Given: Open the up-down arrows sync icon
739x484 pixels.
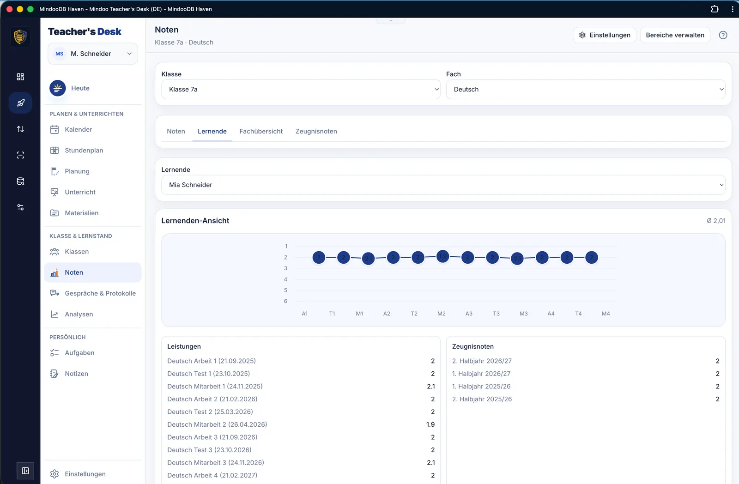Looking at the screenshot, I should pyautogui.click(x=20, y=129).
